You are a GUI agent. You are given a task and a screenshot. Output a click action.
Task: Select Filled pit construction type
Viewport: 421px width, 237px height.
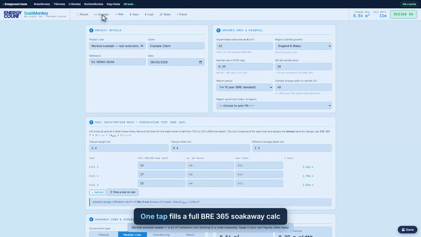click(104, 235)
